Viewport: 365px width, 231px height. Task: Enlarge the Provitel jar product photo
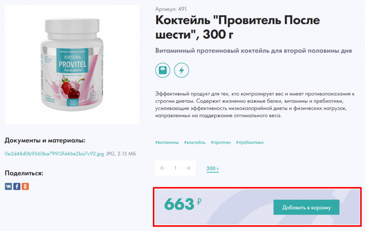coord(72,65)
